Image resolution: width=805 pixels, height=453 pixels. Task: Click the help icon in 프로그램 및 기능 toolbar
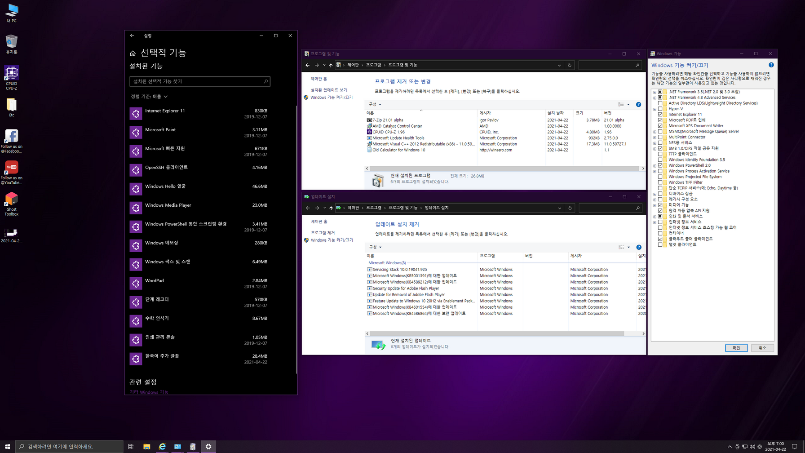click(x=638, y=104)
